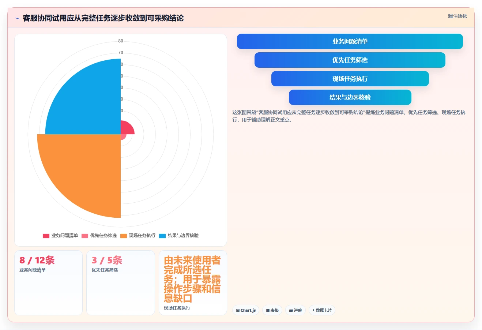The image size is (482, 330).
Task: Select the 业务问题清单 funnel bar
Action: [350, 41]
